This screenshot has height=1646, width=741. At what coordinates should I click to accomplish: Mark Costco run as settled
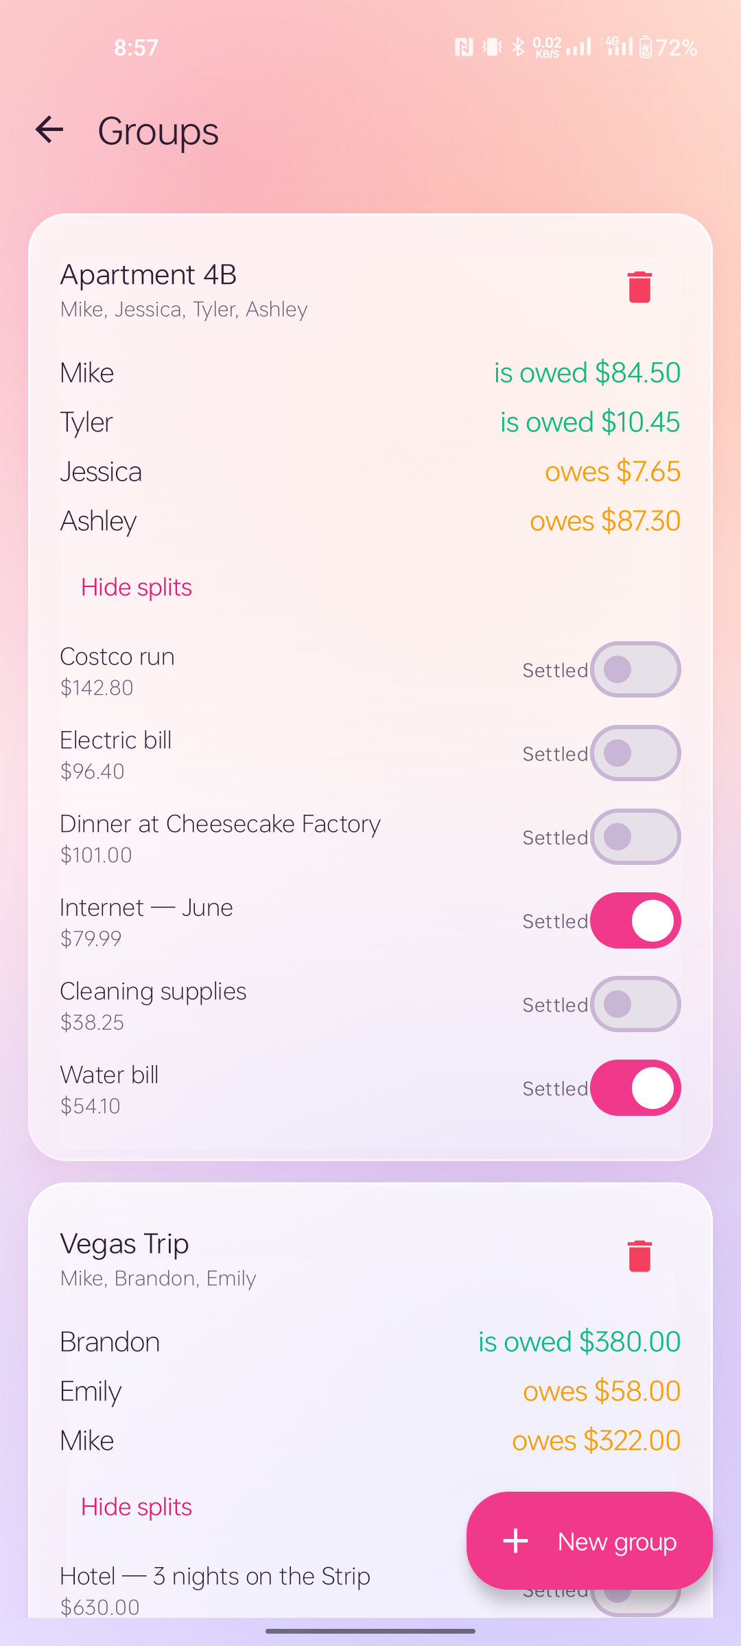coord(635,669)
